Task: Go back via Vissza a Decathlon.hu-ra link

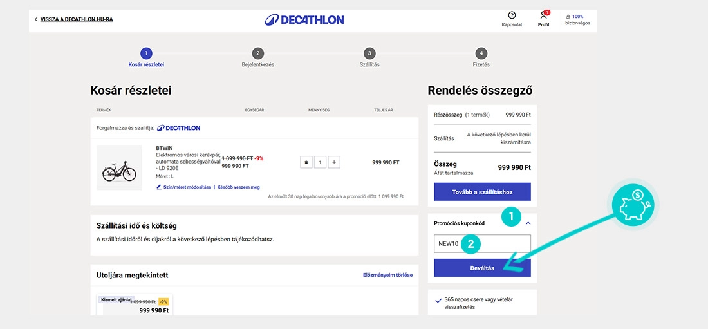Action: tap(73, 19)
